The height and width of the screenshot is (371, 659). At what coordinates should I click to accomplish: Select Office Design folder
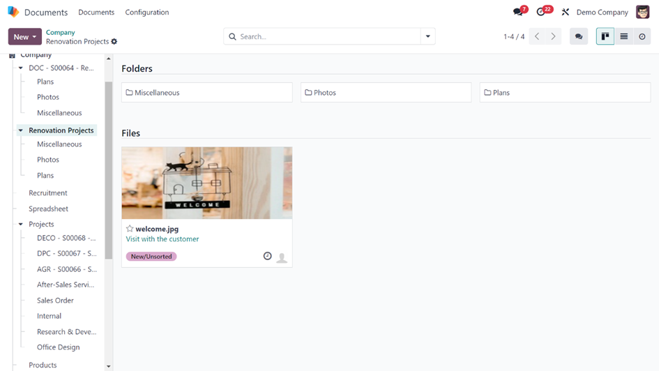[x=58, y=347]
